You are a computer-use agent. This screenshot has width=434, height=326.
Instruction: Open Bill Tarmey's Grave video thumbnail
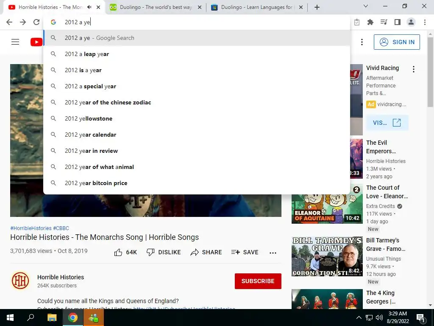coord(327,256)
